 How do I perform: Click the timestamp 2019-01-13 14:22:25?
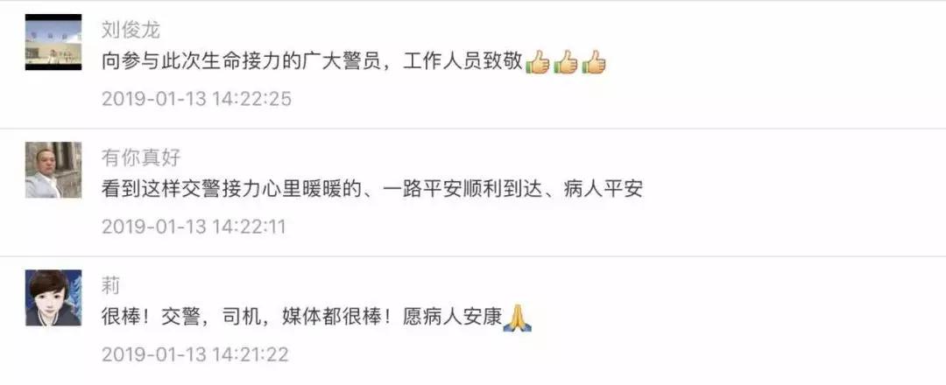[197, 99]
